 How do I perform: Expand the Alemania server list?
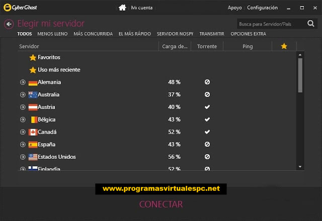tap(23, 82)
